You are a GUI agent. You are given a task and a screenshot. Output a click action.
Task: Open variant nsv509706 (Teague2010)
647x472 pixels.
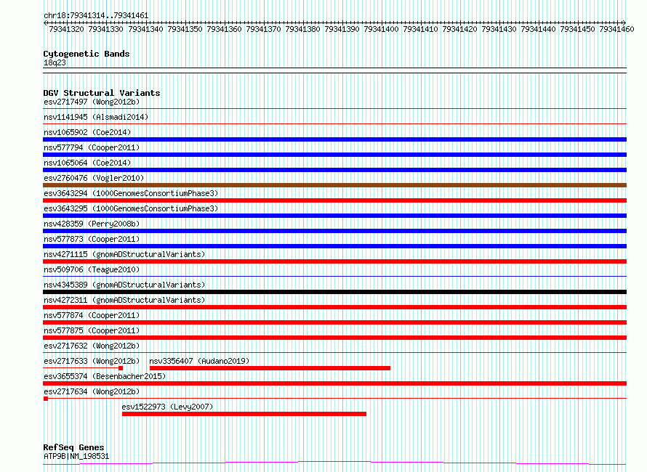pyautogui.click(x=92, y=269)
